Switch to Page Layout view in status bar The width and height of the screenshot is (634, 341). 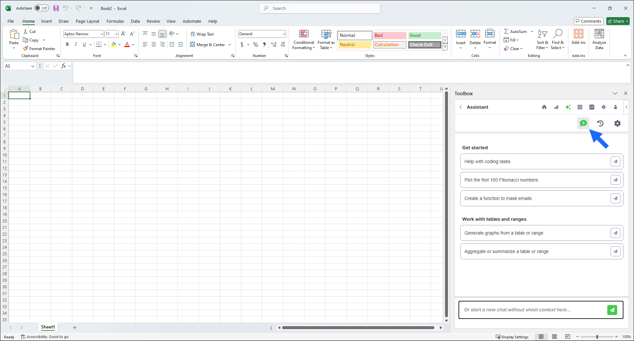point(555,337)
